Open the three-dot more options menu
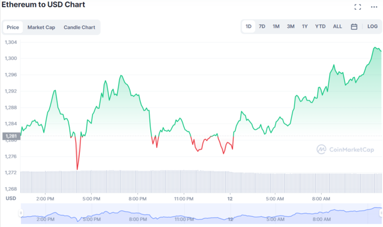The image size is (383, 227). point(374,7)
